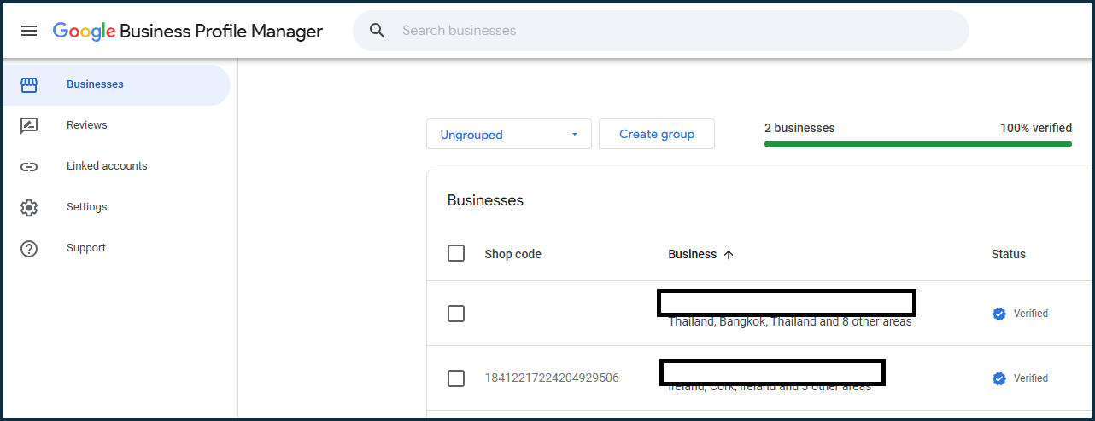
Task: Click verified badge icon in Thailand row
Action: click(x=999, y=314)
